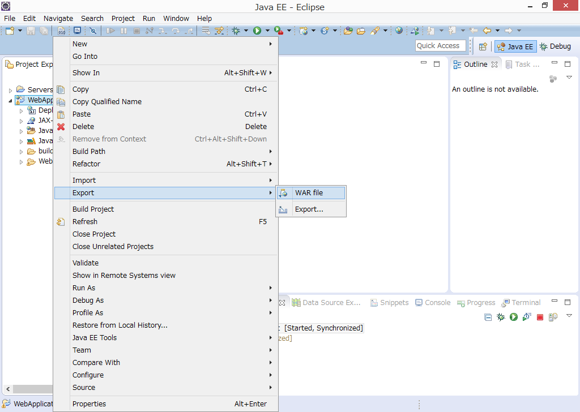580x412 pixels.
Task: Click the Publish to the server icon
Action: click(x=553, y=317)
